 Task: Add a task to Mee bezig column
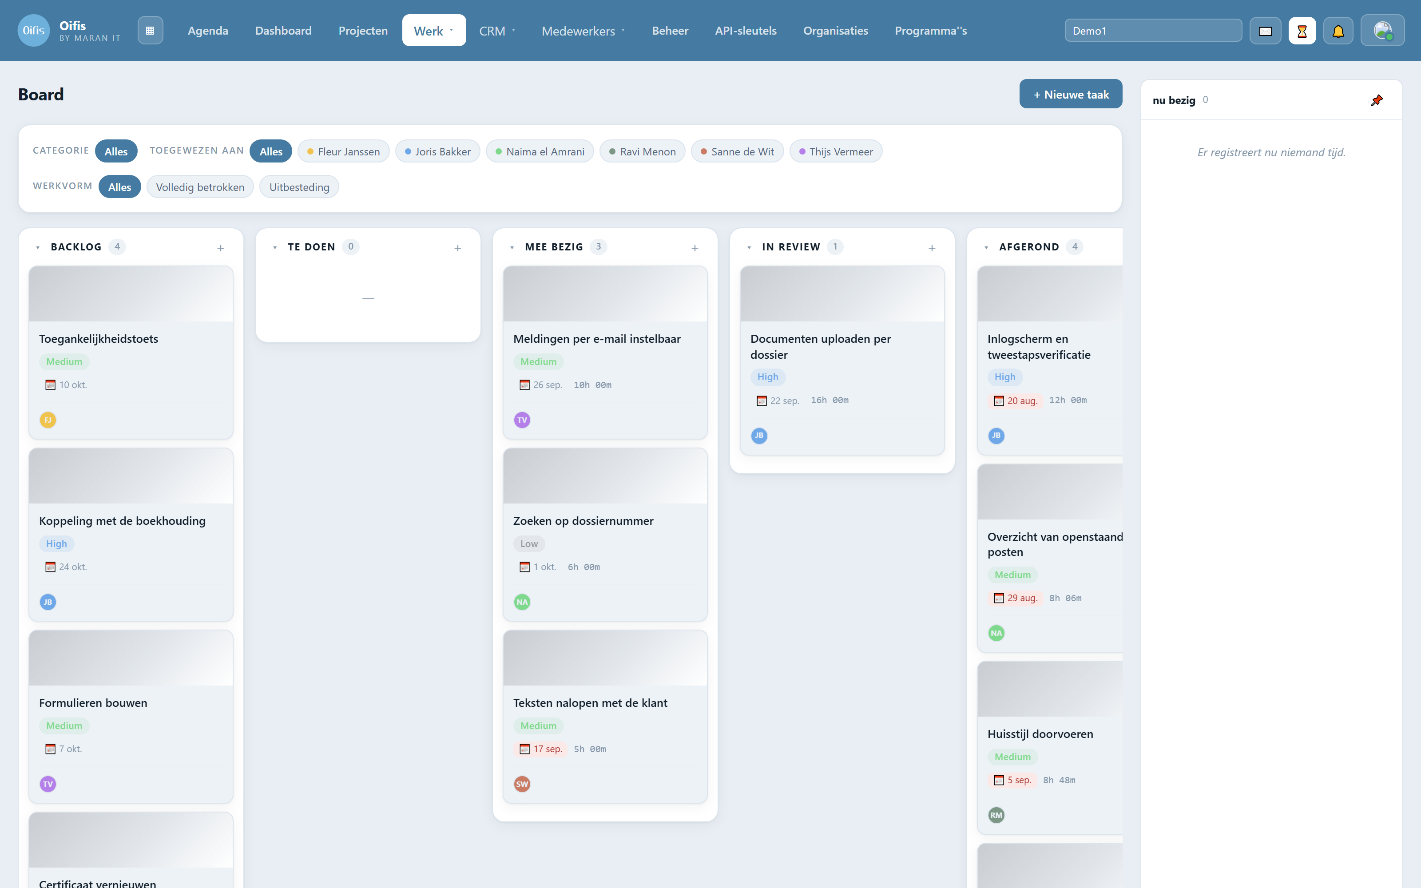click(695, 248)
